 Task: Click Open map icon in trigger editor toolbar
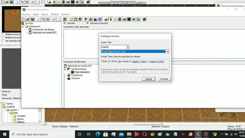[x=28, y=19]
